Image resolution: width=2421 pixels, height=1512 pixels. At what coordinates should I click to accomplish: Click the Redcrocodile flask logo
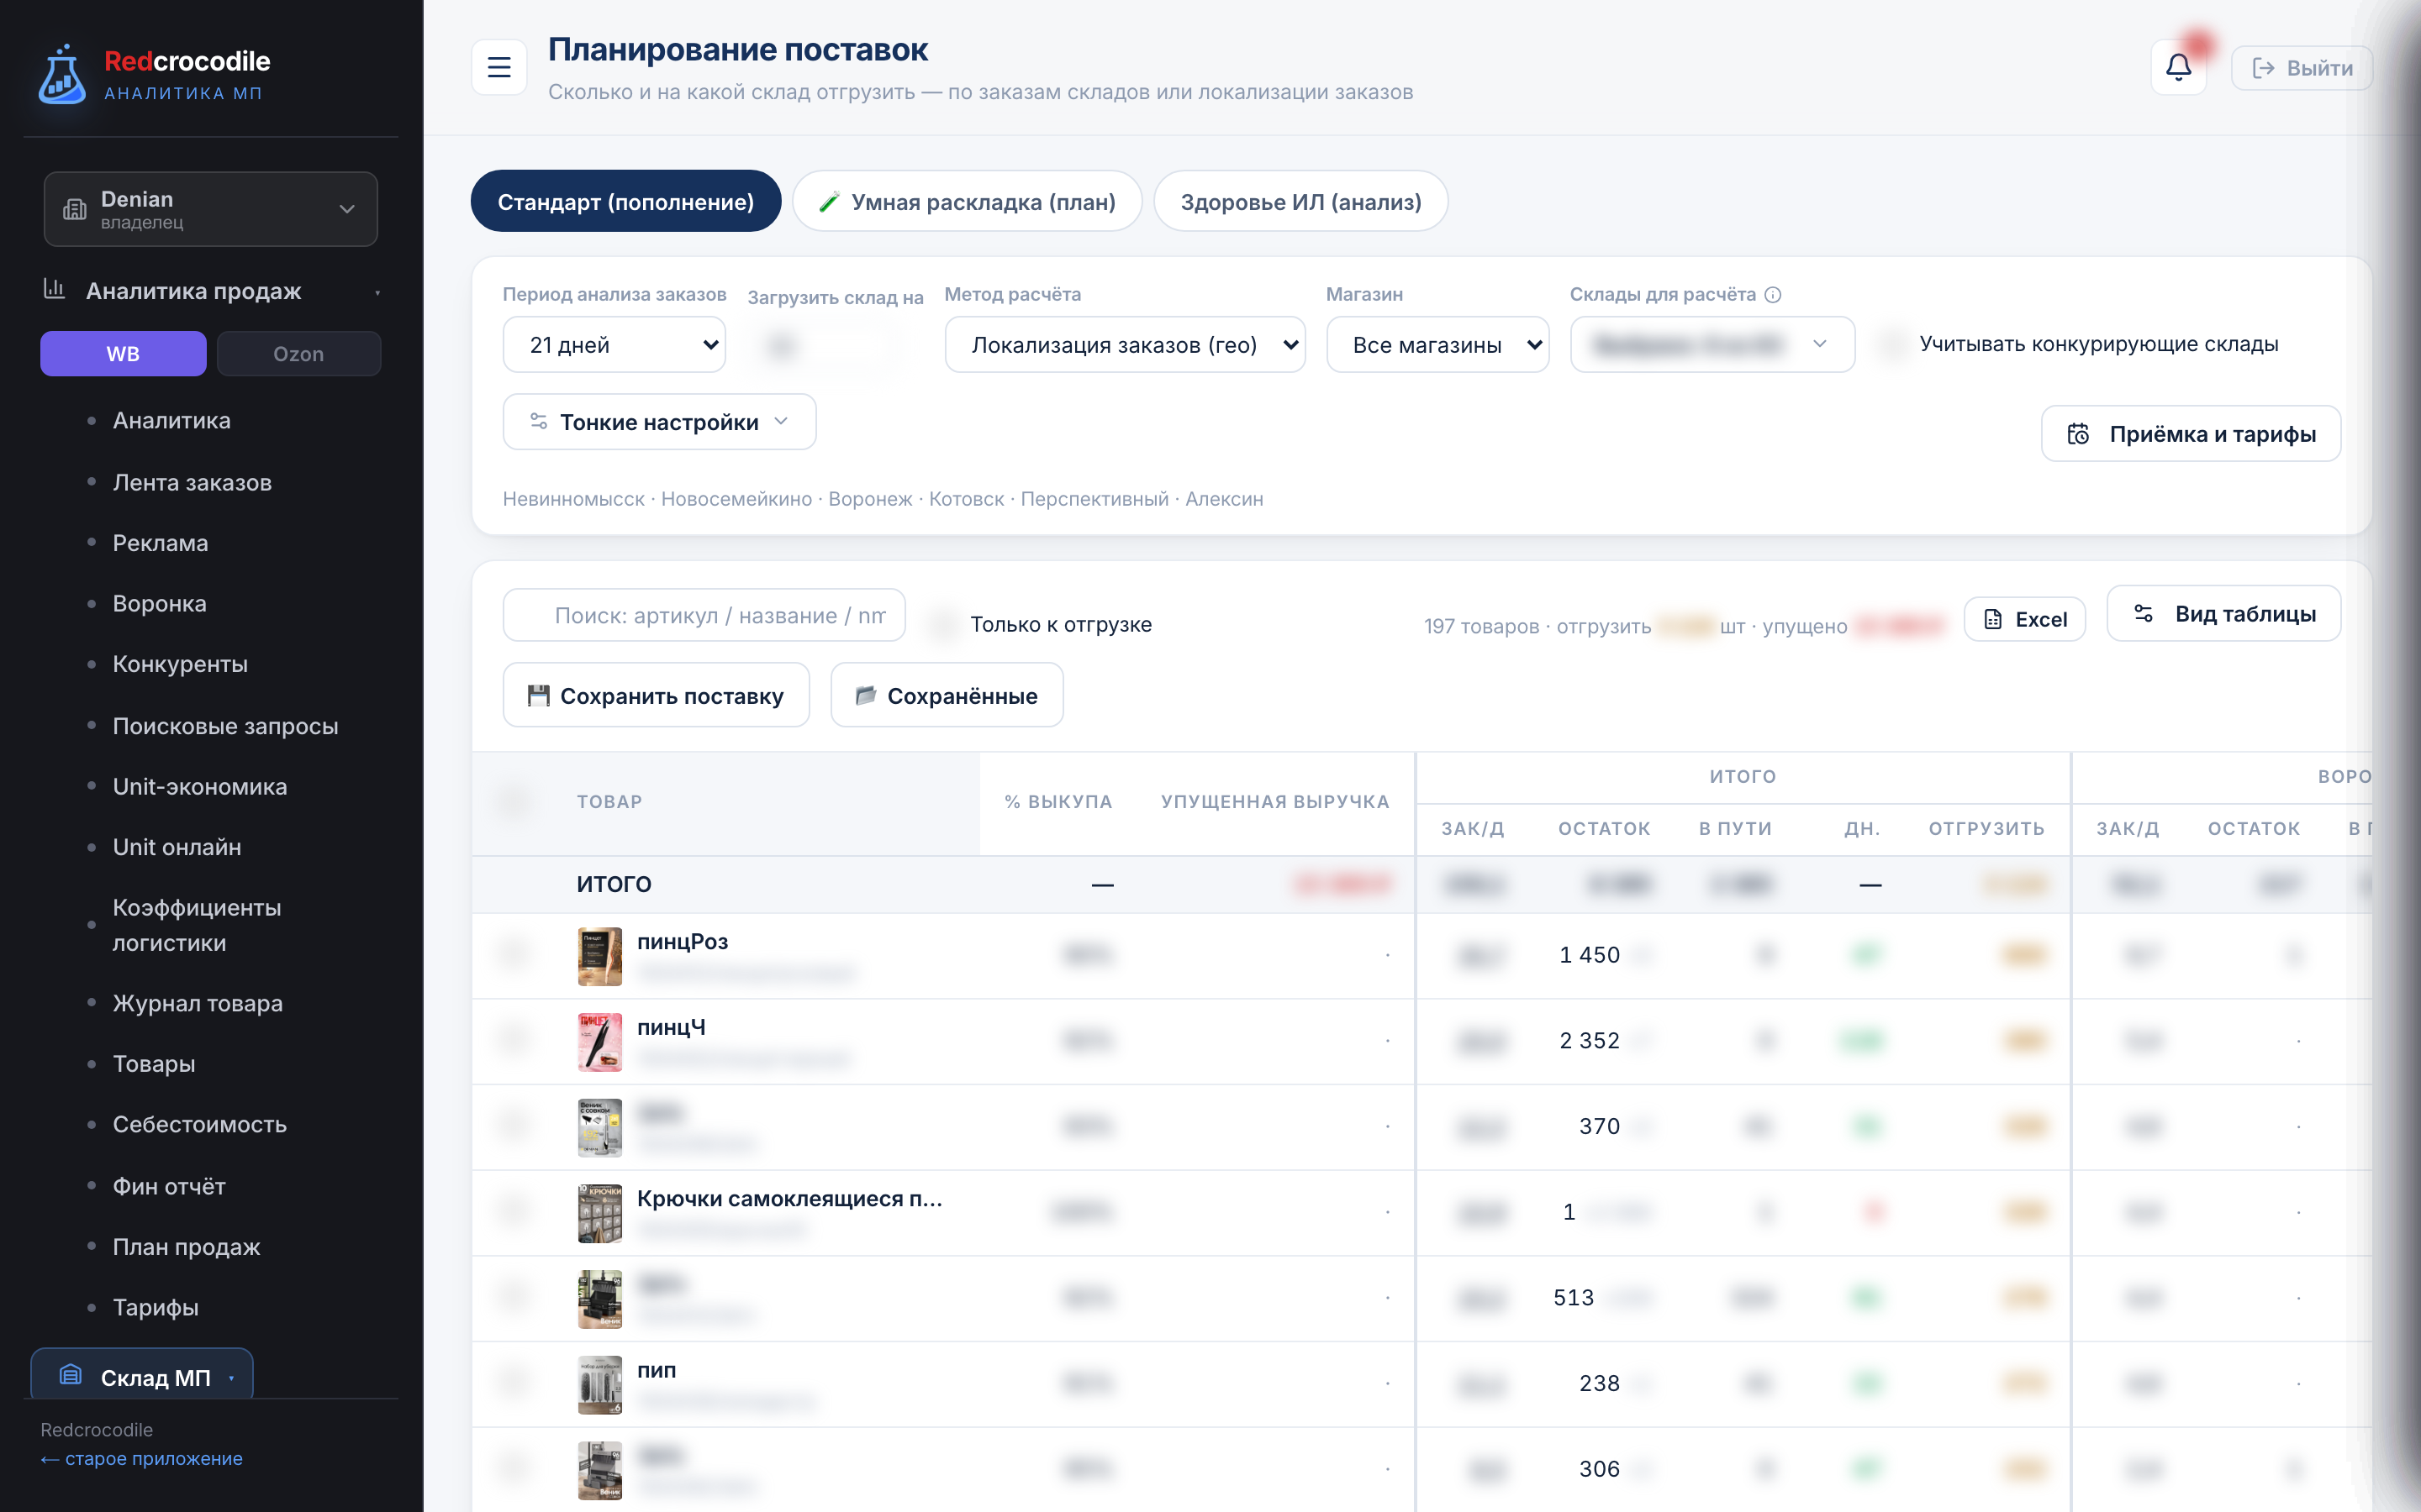click(x=62, y=75)
